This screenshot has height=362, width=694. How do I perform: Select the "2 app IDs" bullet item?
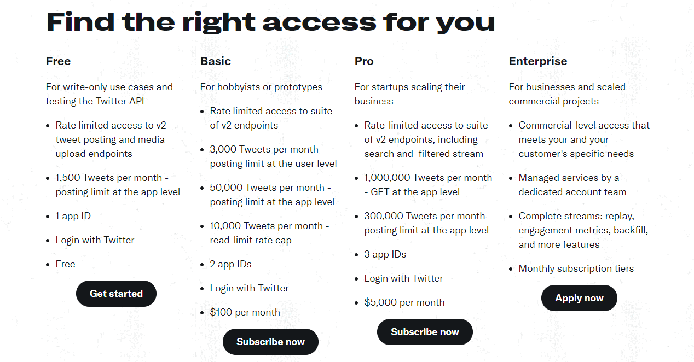[230, 264]
